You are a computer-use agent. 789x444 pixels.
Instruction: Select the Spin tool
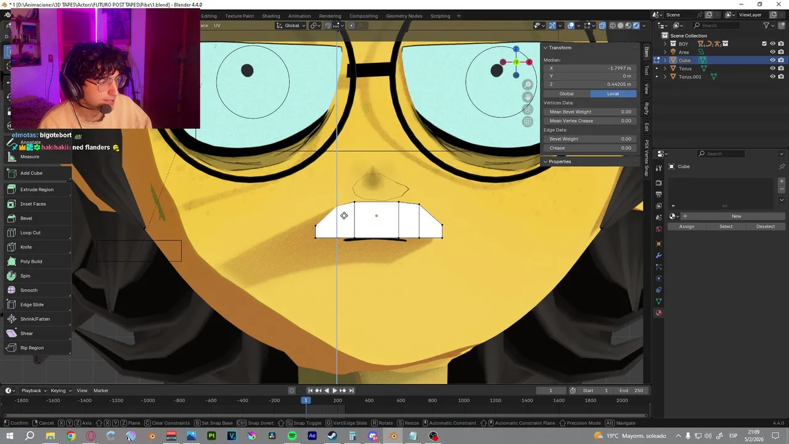tap(37, 276)
